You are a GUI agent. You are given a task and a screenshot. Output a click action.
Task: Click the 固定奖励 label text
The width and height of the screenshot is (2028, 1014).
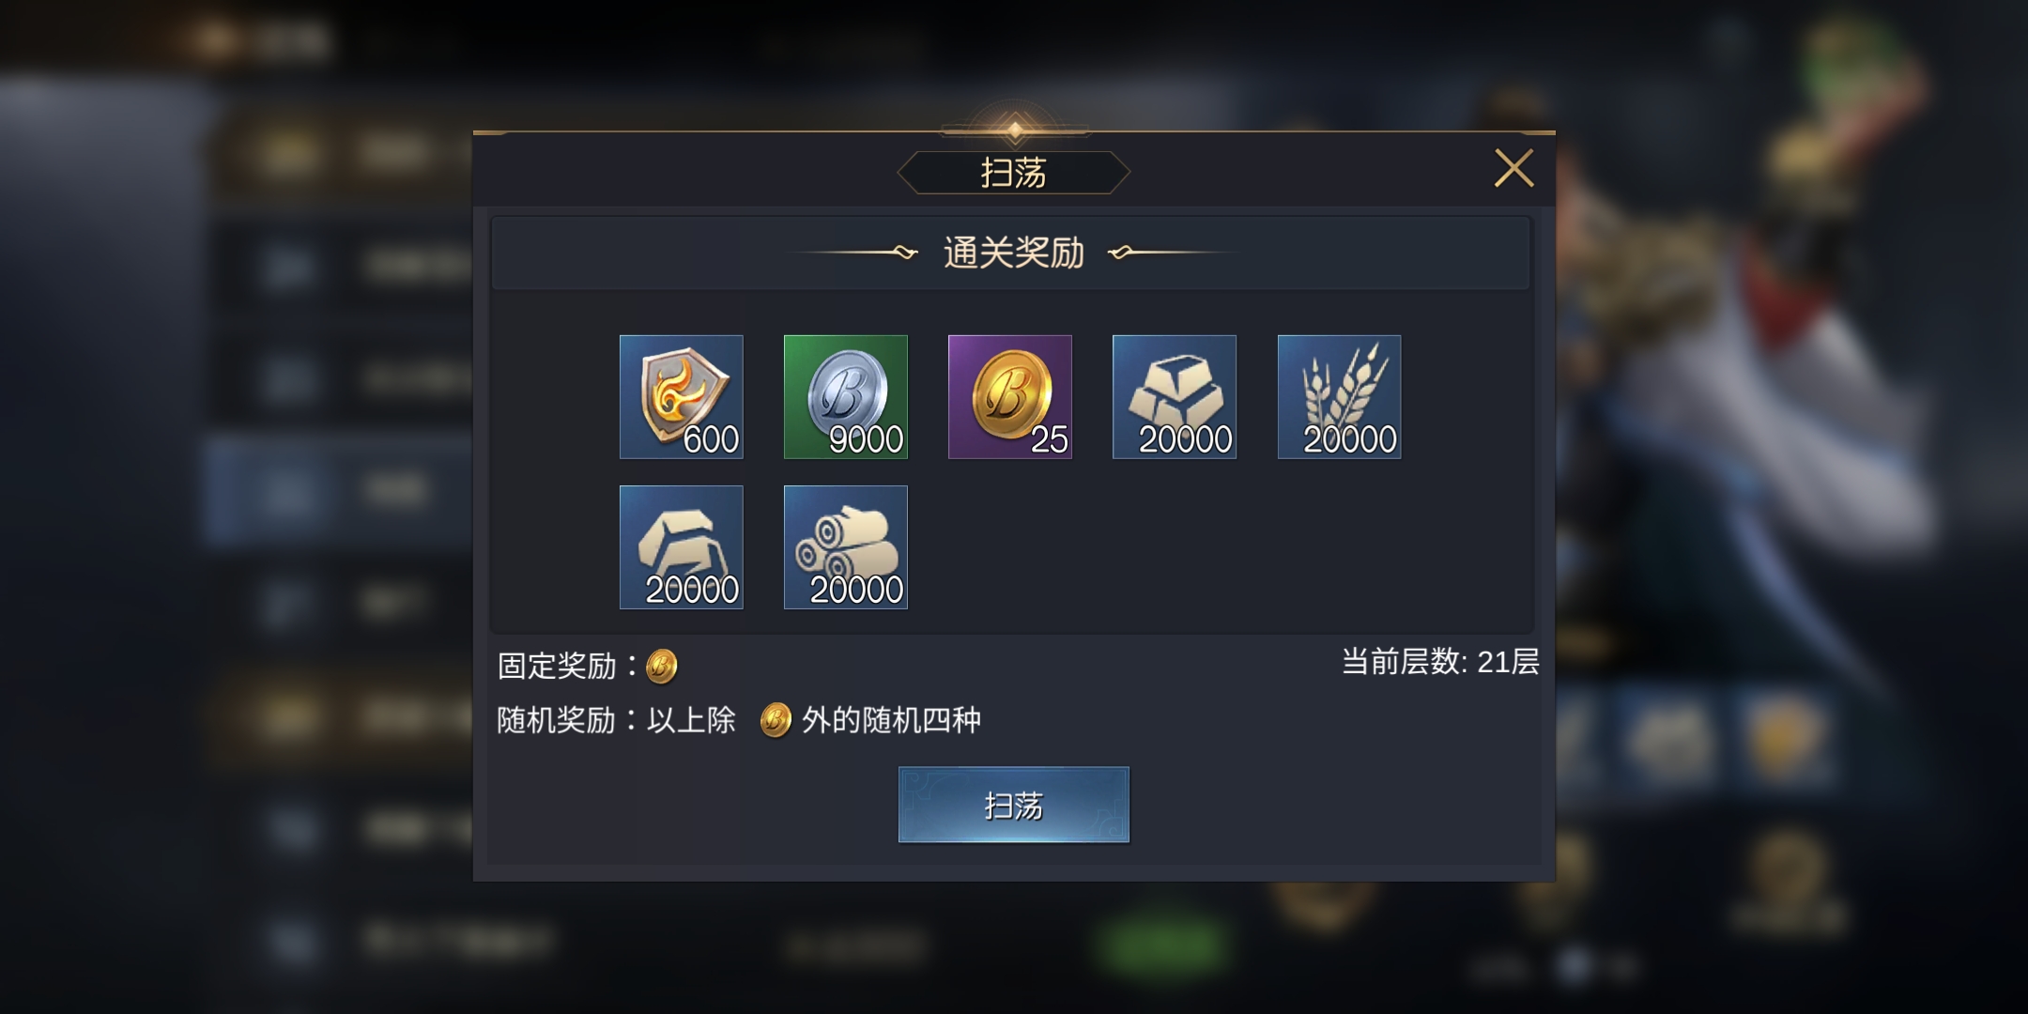[557, 667]
